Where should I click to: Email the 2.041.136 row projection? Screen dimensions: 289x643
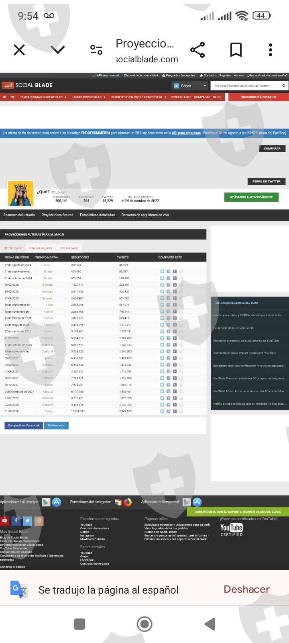(x=181, y=291)
